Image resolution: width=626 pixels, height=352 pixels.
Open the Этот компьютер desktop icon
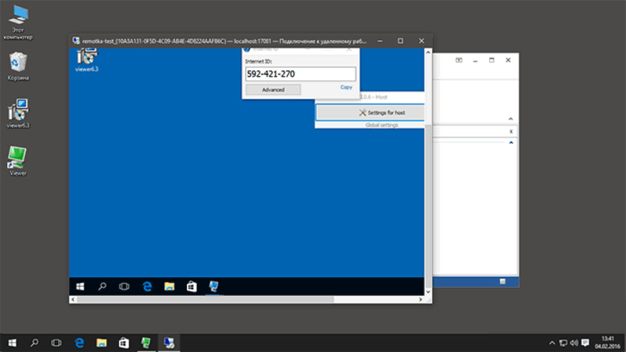tap(18, 23)
